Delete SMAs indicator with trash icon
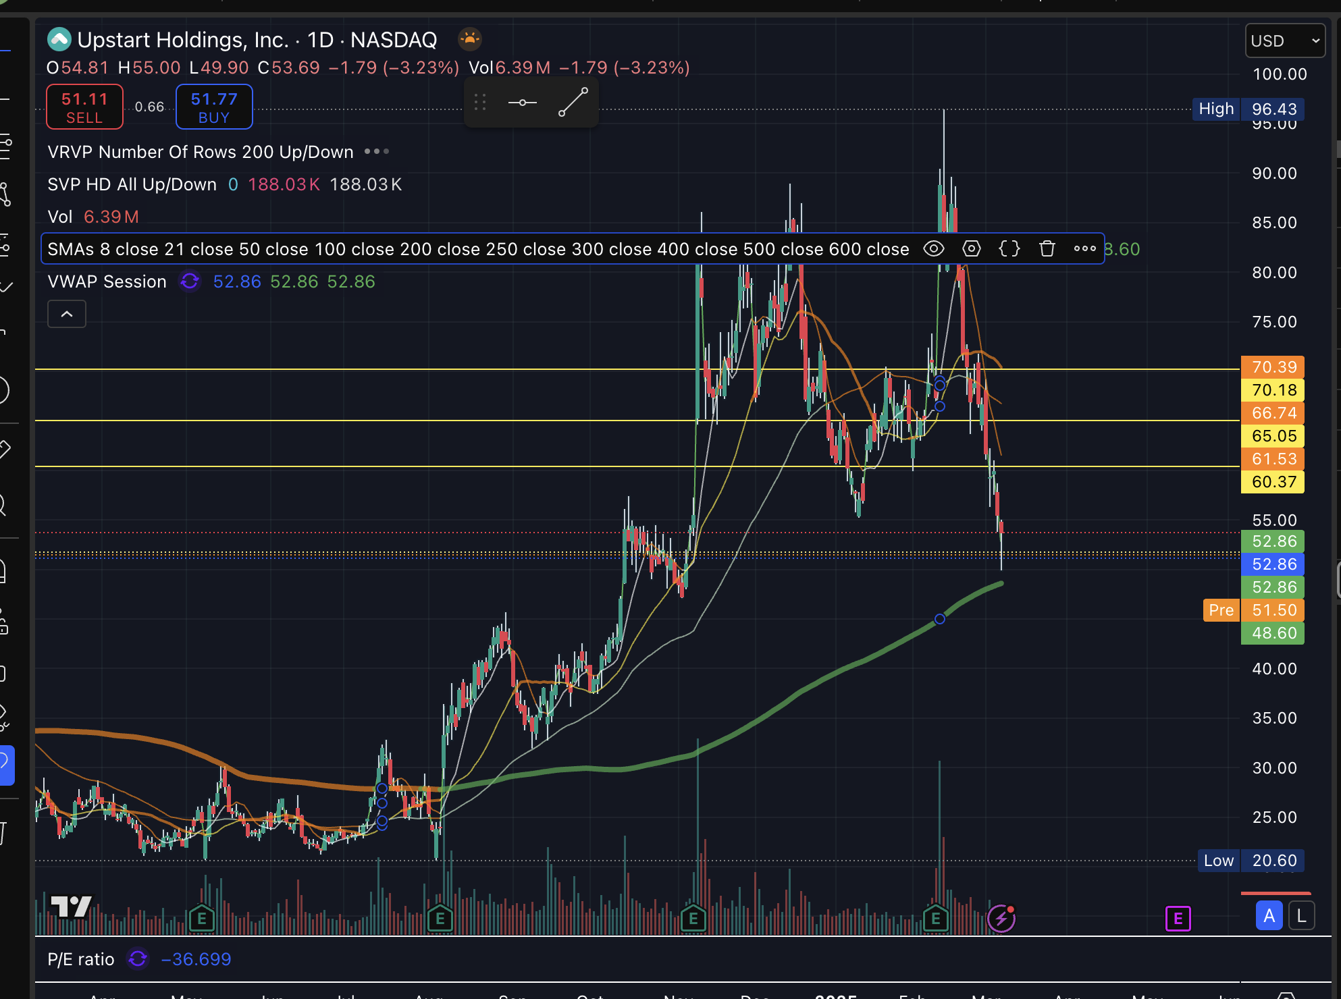The image size is (1341, 999). click(1047, 249)
